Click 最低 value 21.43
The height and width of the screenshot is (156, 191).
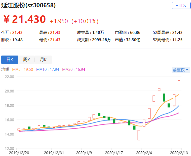[55, 40]
